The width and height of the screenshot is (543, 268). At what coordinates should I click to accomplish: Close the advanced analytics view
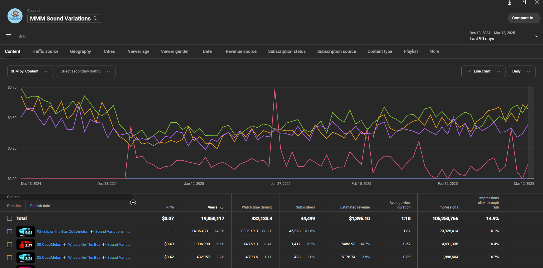tap(537, 2)
